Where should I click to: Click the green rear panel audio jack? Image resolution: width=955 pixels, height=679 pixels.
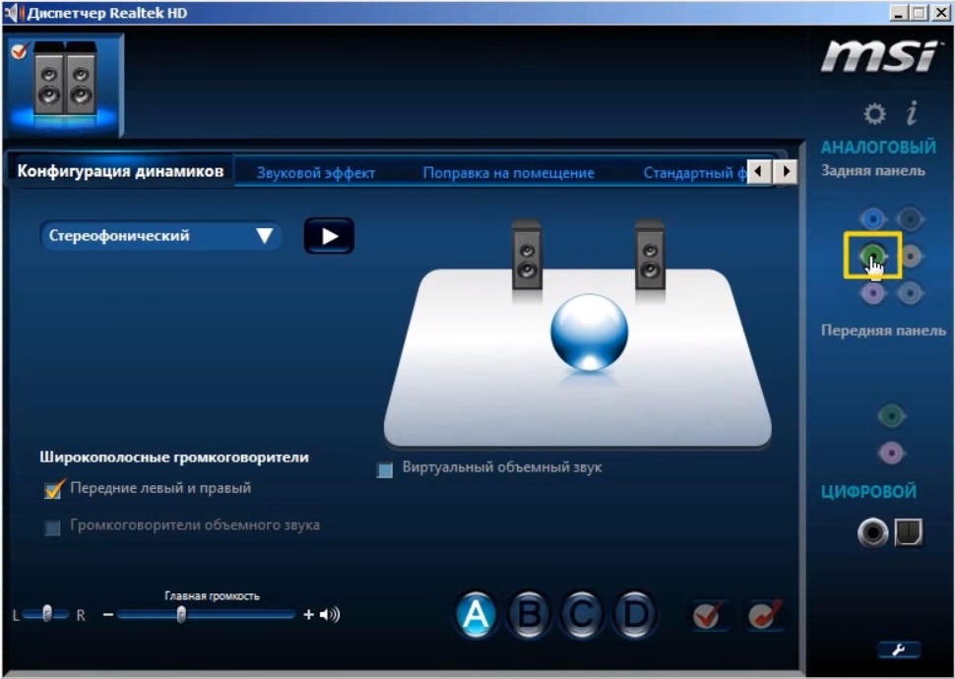(873, 255)
